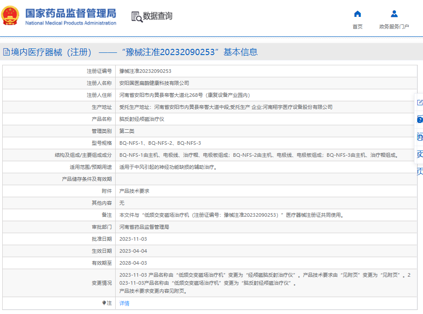Select the 注册人住所 address value

[x=185, y=95]
